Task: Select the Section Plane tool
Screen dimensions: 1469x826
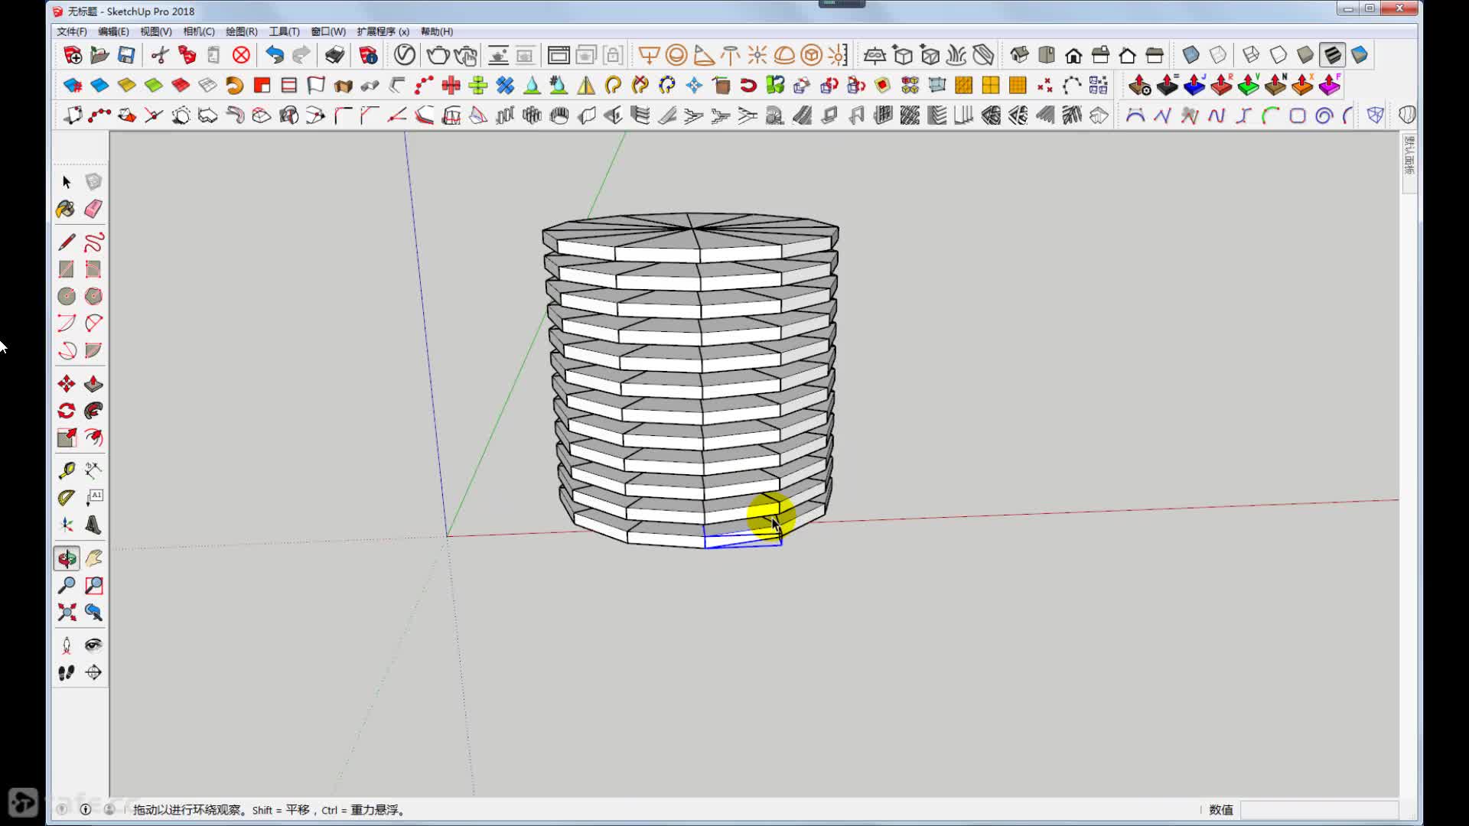Action: [x=93, y=673]
